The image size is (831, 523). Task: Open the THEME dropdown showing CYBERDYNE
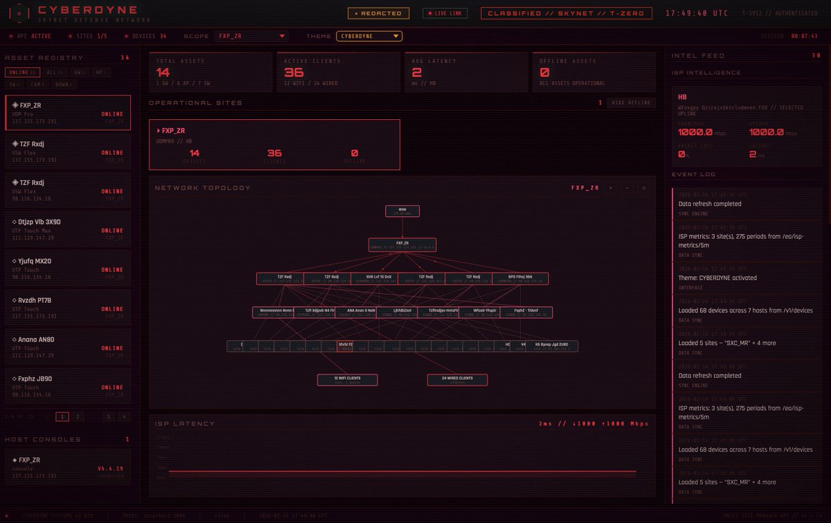pyautogui.click(x=369, y=36)
